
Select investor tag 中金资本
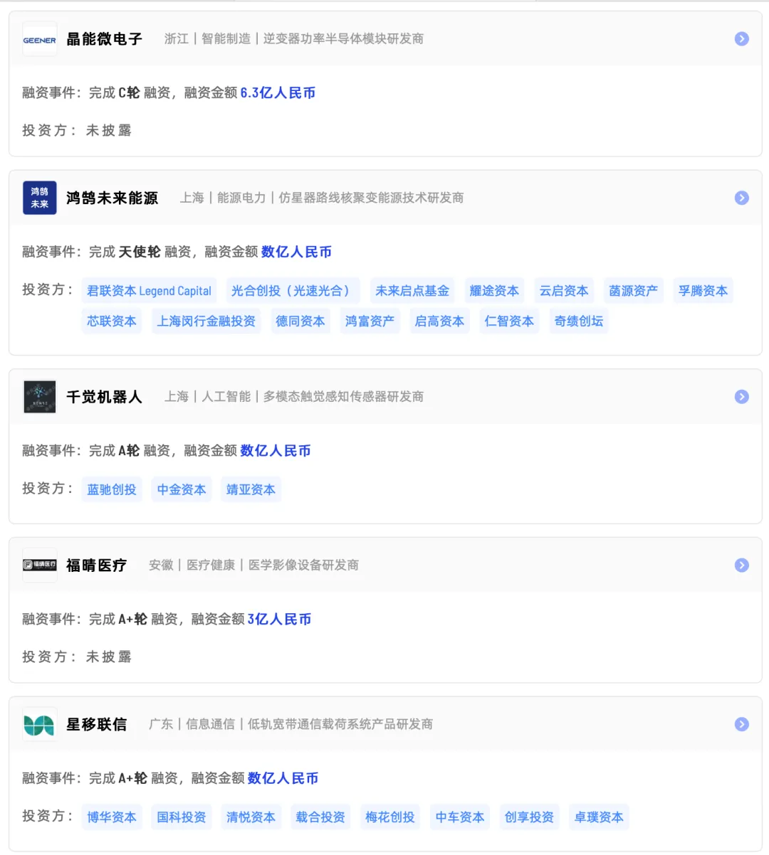pyautogui.click(x=182, y=489)
